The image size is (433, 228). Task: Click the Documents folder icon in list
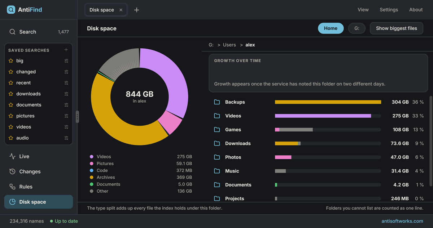217,185
